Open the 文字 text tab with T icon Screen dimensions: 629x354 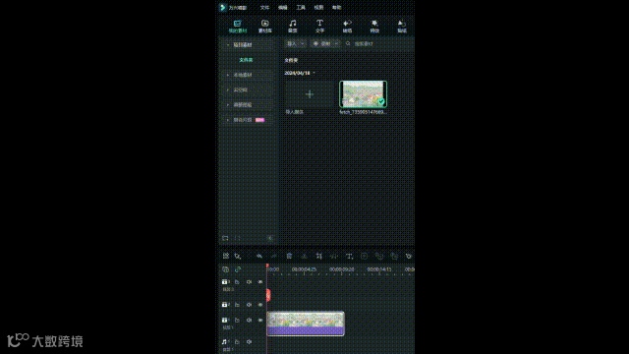click(319, 27)
